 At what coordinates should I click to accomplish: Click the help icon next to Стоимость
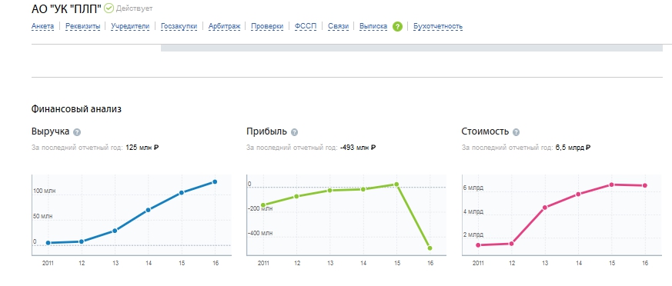[x=516, y=132]
